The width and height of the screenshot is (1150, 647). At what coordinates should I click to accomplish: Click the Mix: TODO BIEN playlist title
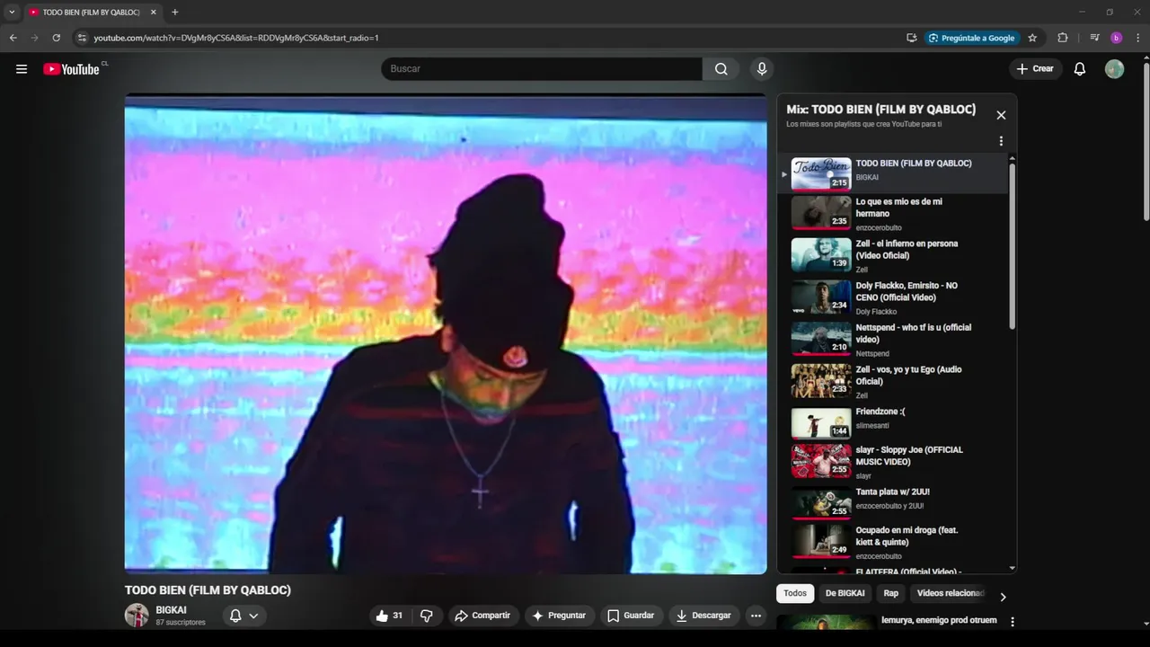click(880, 110)
